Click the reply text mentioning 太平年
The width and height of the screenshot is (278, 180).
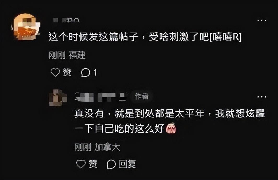pyautogui.click(x=170, y=121)
